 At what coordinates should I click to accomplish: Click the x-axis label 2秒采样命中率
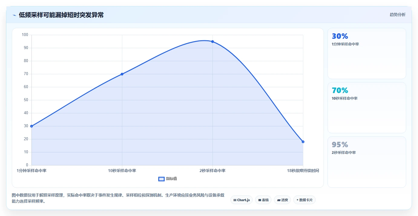coord(212,171)
